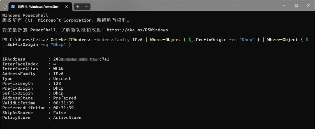The height and width of the screenshot is (129, 315).
Task: Click the ValidLifetime 00:31:39 value
Action: [63, 103]
